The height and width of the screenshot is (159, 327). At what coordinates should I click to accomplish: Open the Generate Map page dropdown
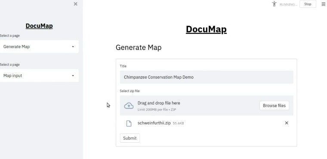tap(39, 47)
